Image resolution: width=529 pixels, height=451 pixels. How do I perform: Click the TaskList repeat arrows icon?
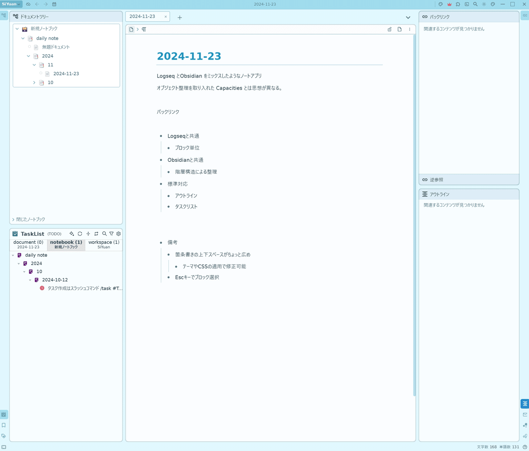[96, 234]
